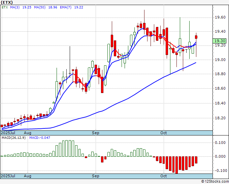Click the MA(50) value 18.96
Viewport: 229px width, 184px height.
point(53,7)
